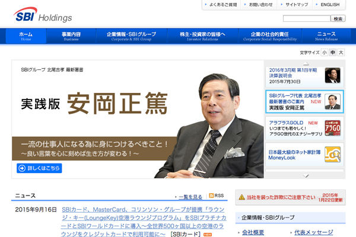The height and width of the screenshot is (237, 356).
Task: Click the MoneyLook magnifier icon
Action: [332, 155]
